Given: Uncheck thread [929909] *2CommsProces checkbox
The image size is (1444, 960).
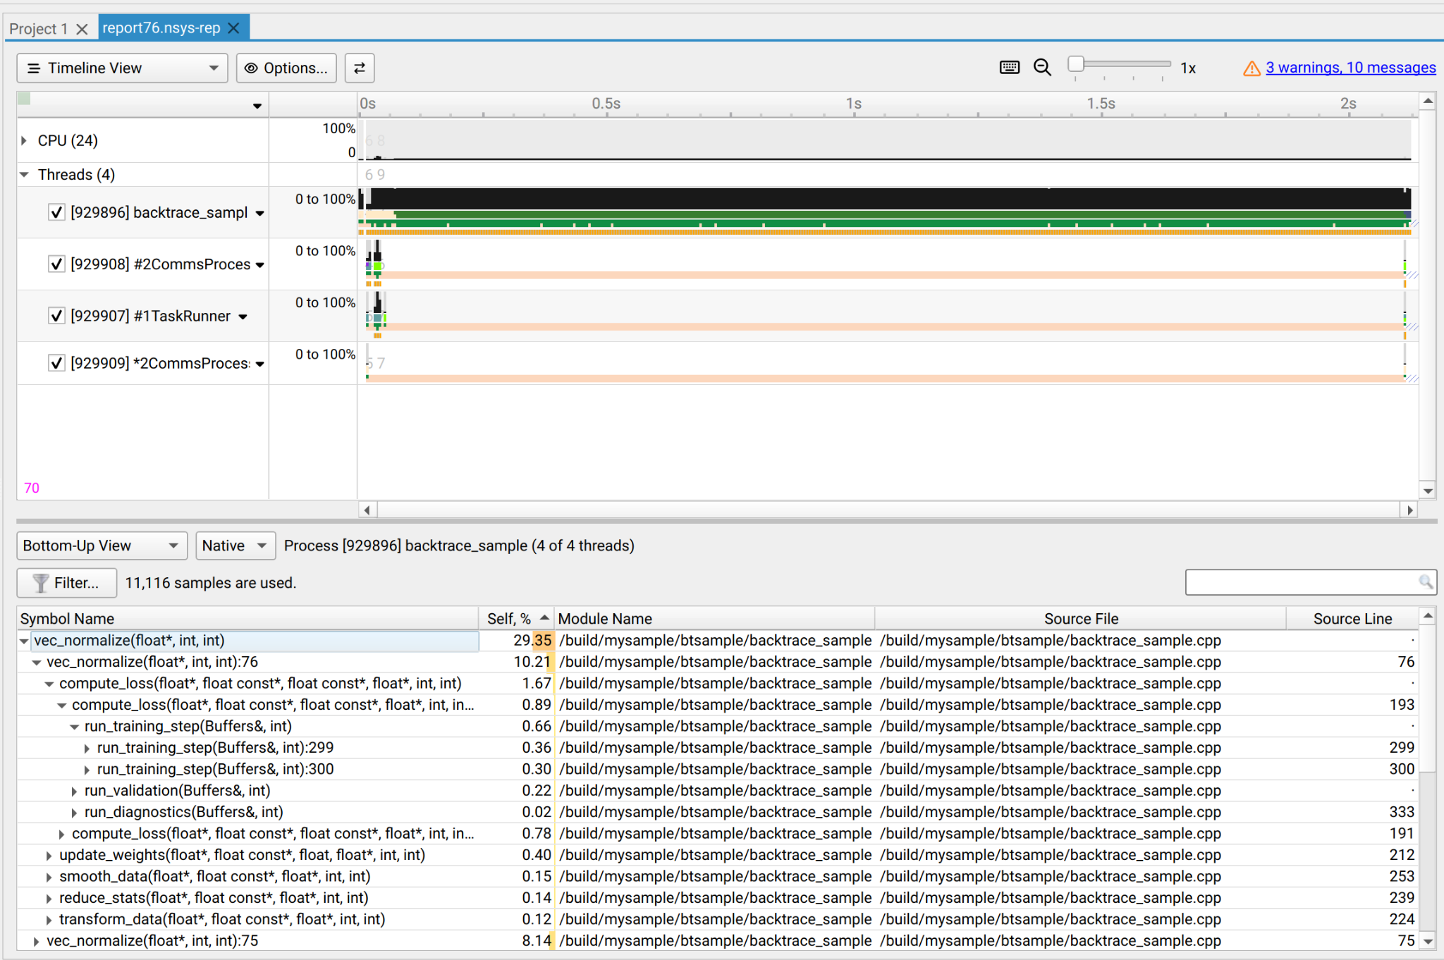Looking at the screenshot, I should [57, 363].
